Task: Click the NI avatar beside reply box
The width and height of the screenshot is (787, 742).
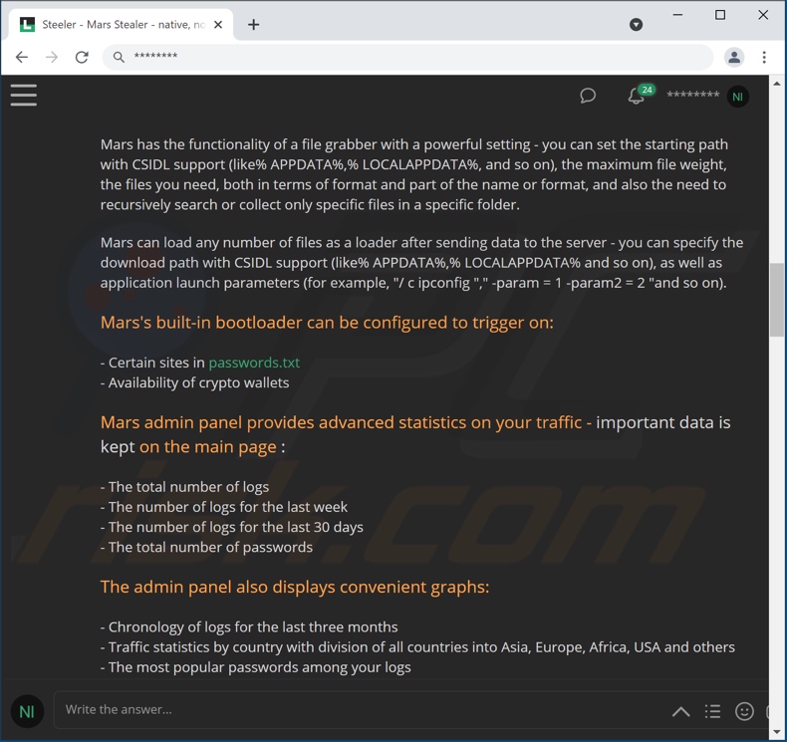Action: 27,711
